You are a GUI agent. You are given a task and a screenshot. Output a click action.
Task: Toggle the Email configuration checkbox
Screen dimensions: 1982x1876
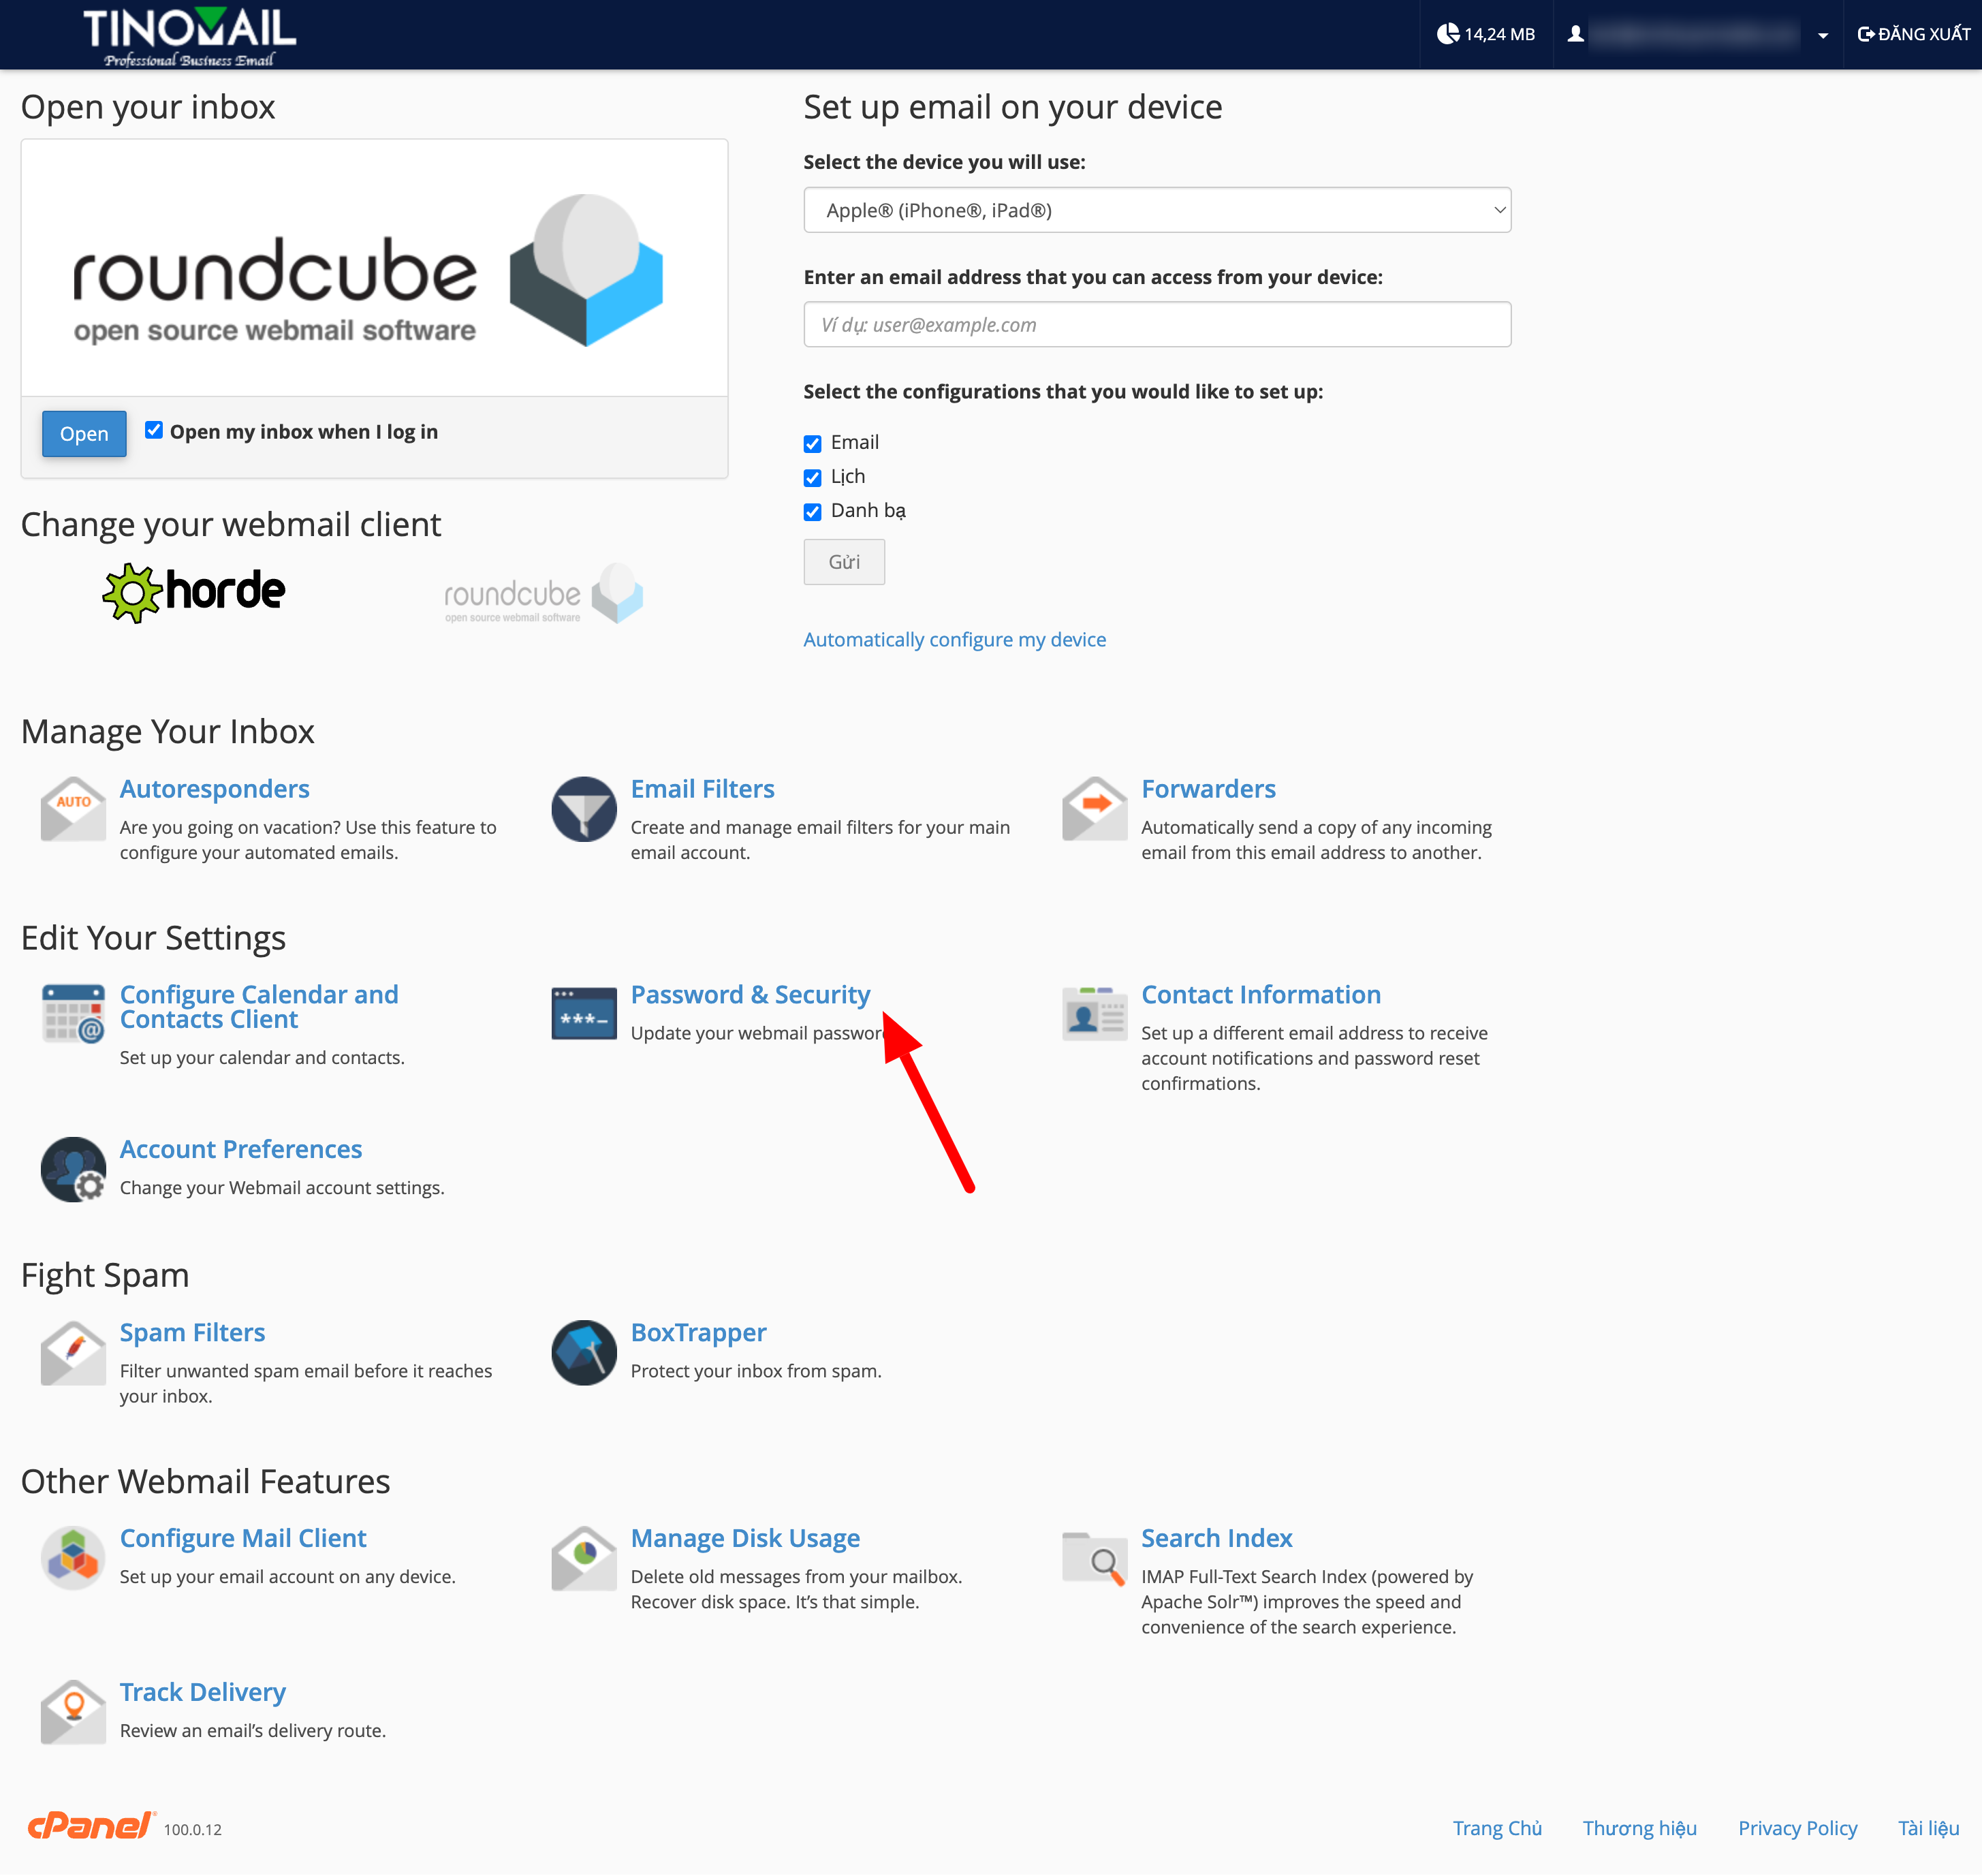(x=812, y=443)
